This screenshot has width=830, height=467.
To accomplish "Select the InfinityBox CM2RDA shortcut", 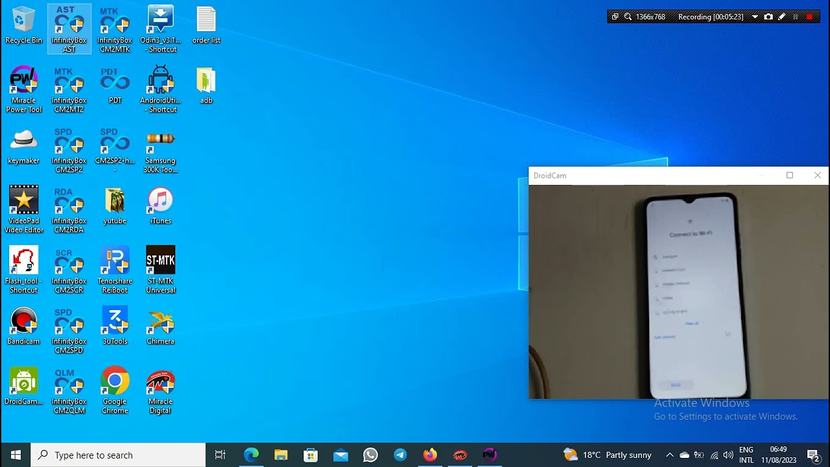I will pyautogui.click(x=69, y=210).
